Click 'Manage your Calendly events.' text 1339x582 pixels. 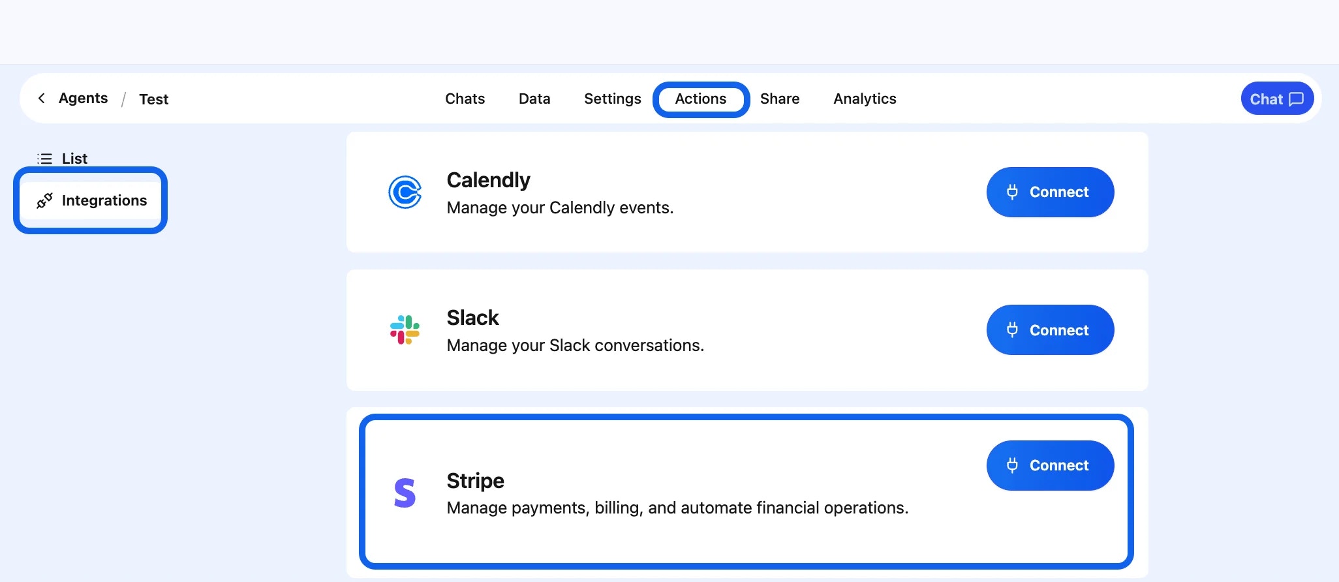point(560,207)
